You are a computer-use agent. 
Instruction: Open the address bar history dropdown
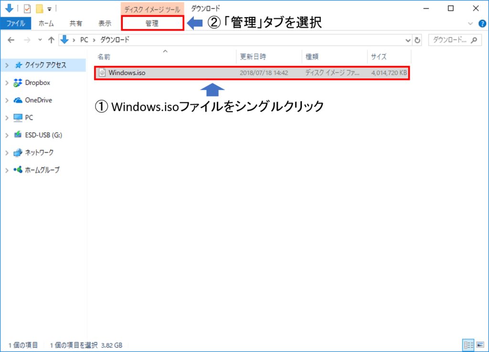408,40
